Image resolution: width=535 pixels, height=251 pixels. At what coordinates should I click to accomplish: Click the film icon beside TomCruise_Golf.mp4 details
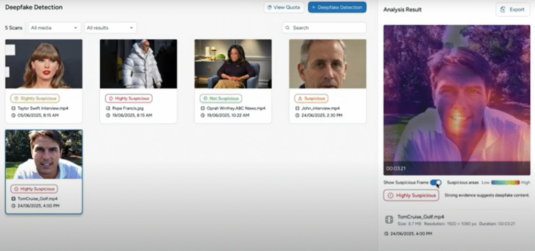[389, 220]
